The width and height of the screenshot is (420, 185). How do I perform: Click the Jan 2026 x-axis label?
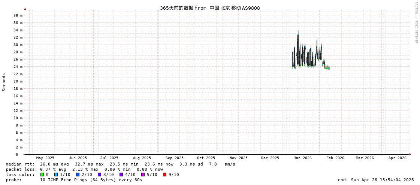tap(302, 158)
